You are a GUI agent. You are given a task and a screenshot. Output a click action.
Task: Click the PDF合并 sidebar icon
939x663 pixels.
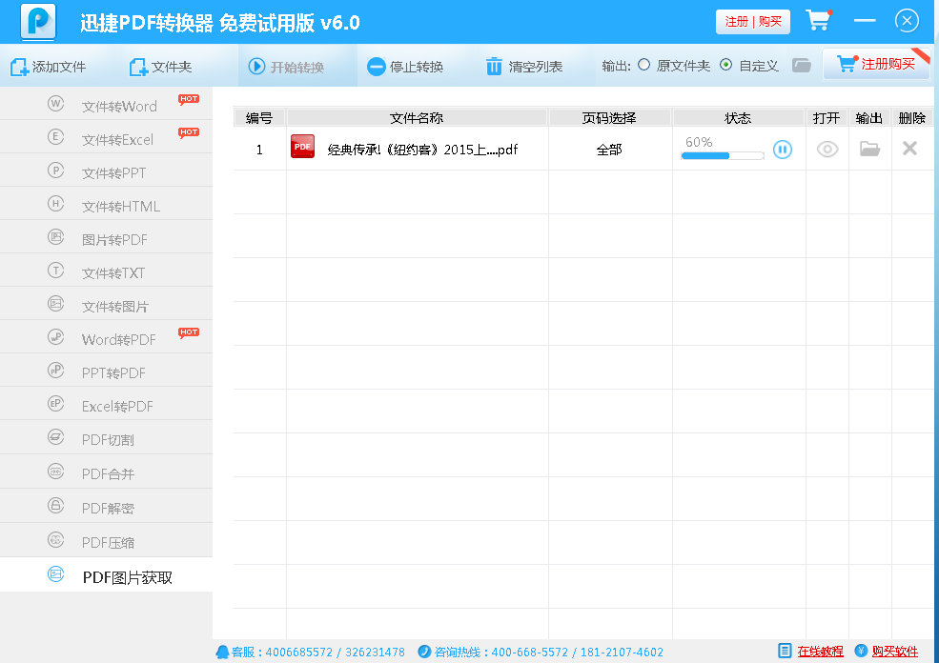point(55,472)
